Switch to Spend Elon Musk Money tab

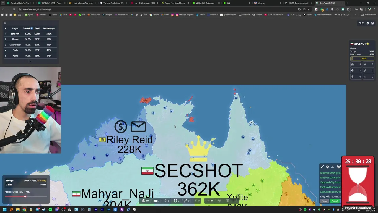click(175, 3)
